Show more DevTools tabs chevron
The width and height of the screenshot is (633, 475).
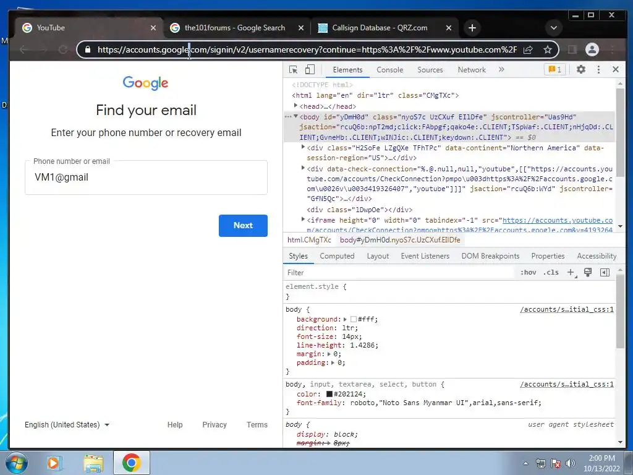click(x=501, y=69)
